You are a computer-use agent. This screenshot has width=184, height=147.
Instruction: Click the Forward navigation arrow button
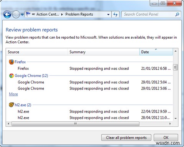(16, 15)
